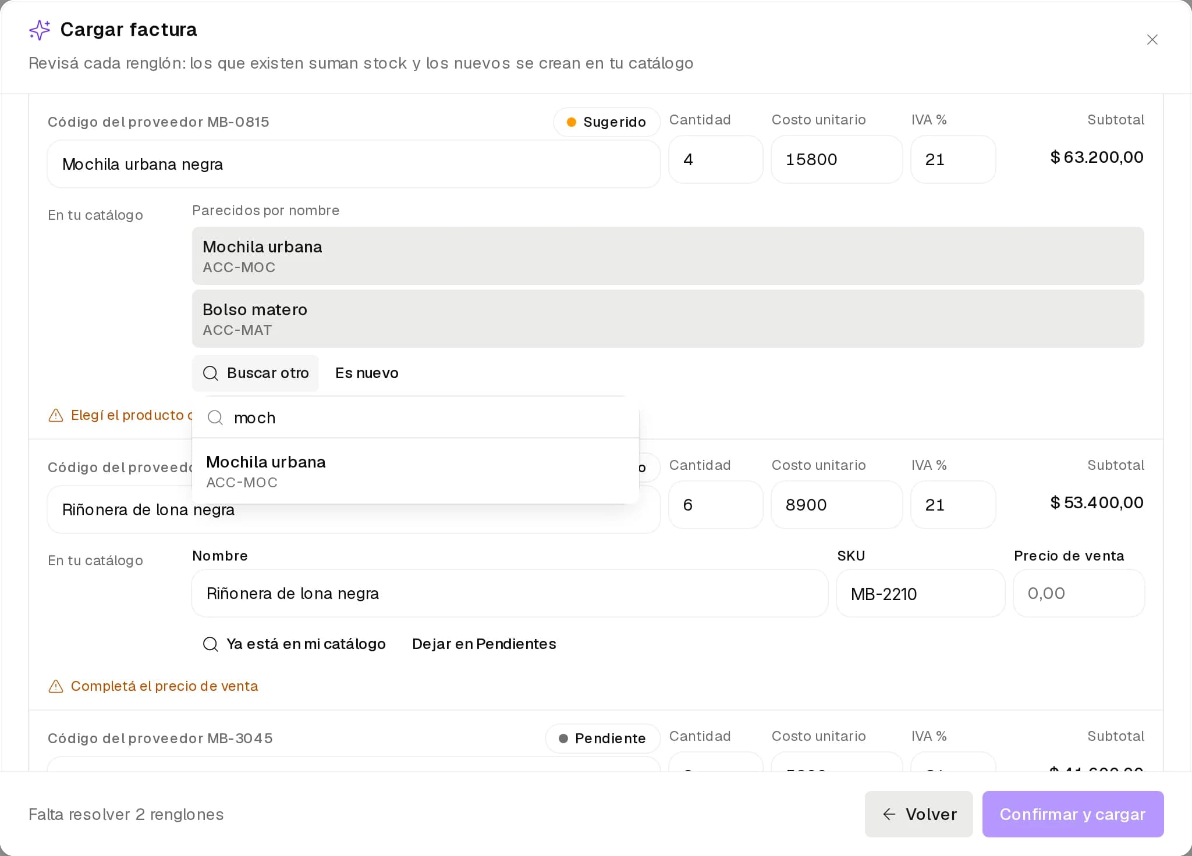Screen dimensions: 1192x856
Task: Close the Cargar factura dialog
Action: pos(1152,40)
